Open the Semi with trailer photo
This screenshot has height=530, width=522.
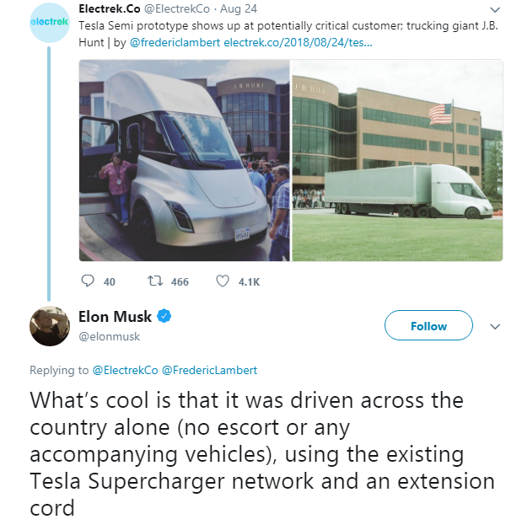click(397, 160)
